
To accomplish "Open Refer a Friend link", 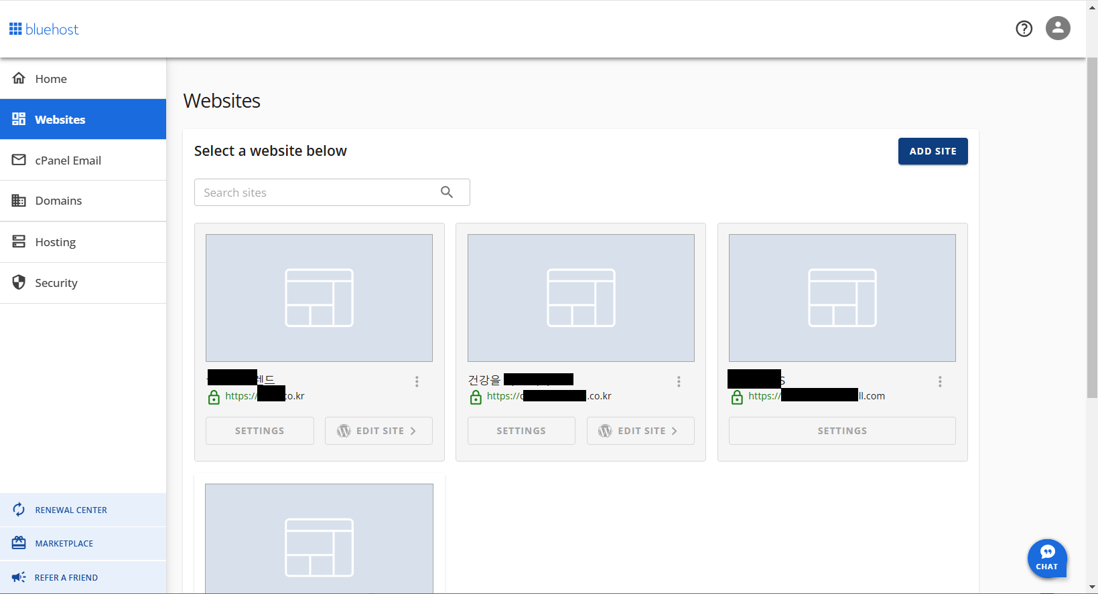I will click(83, 577).
